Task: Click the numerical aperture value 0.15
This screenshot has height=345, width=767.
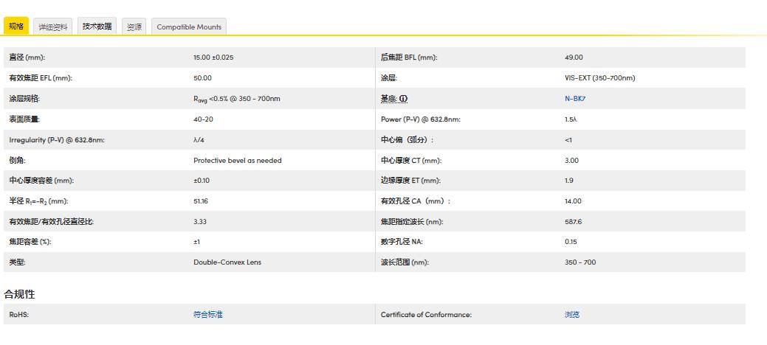Action: pos(571,242)
